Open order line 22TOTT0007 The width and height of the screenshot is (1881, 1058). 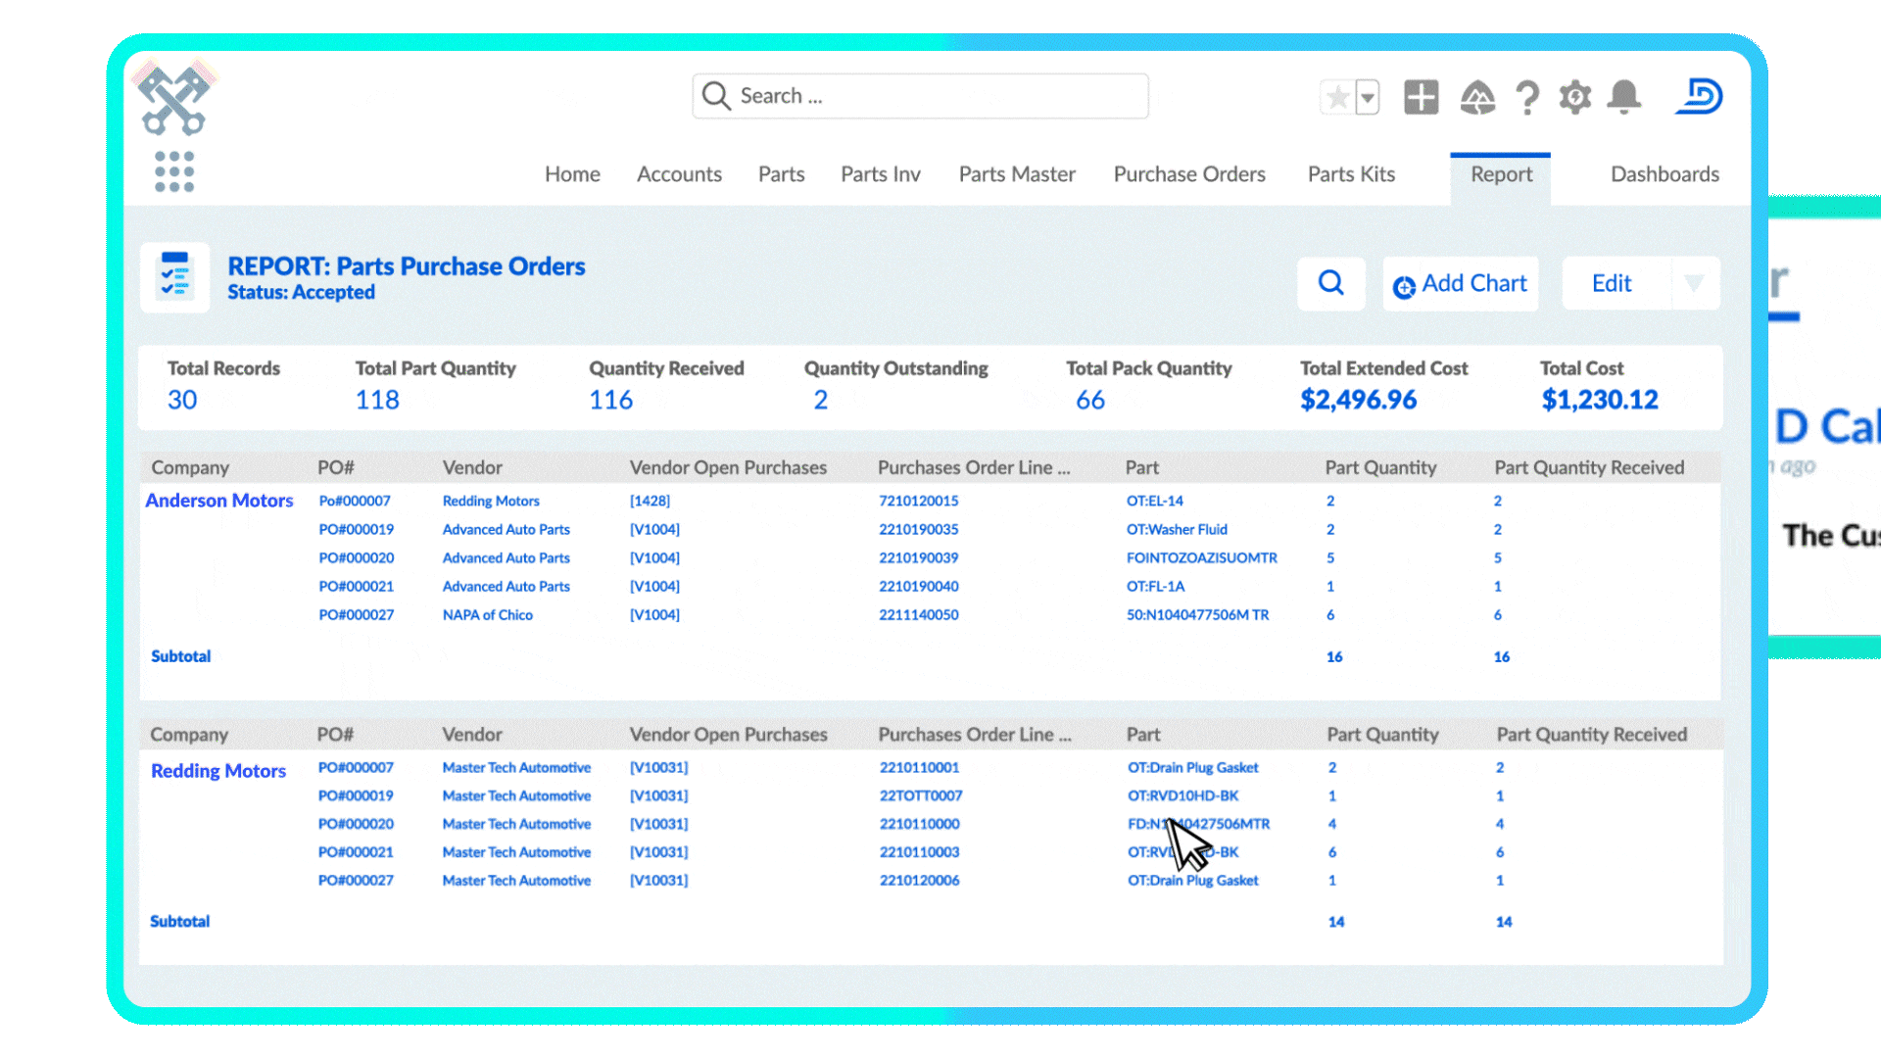pyautogui.click(x=921, y=795)
